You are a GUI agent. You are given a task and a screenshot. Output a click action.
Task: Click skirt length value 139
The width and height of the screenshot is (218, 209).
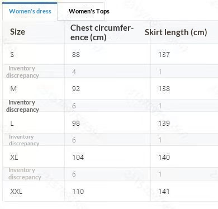[164, 123]
